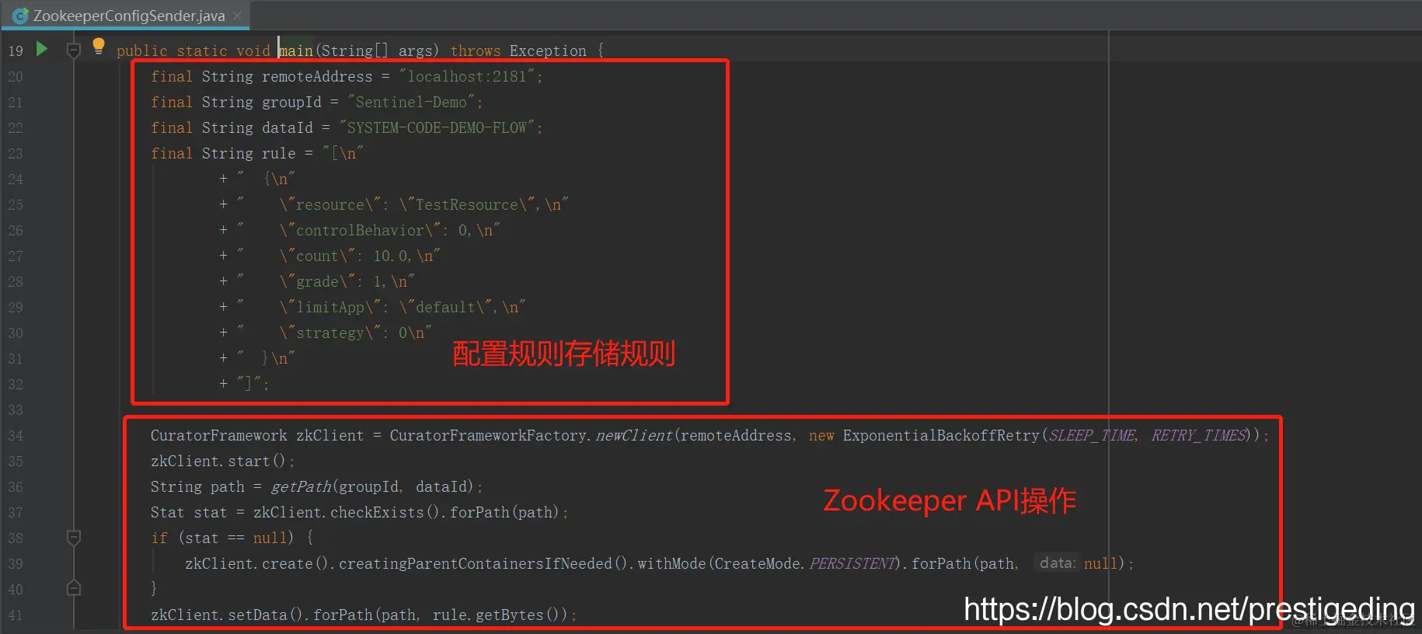Collapse main method fold marker at line 19
This screenshot has height=634, width=1422.
(74, 51)
